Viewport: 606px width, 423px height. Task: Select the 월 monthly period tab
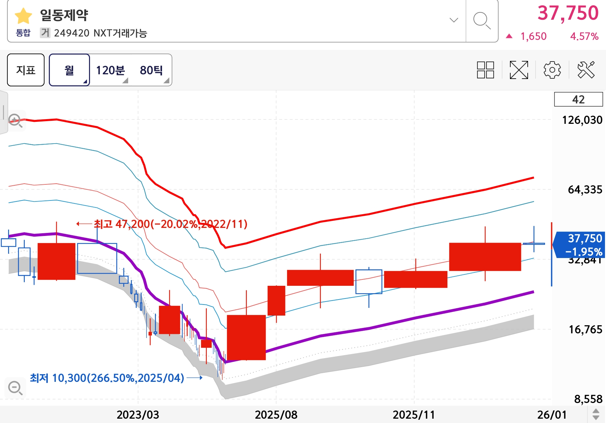click(69, 70)
